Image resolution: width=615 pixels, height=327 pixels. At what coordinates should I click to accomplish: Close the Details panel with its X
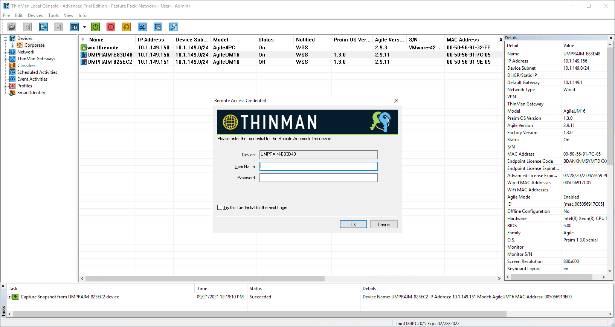point(610,38)
